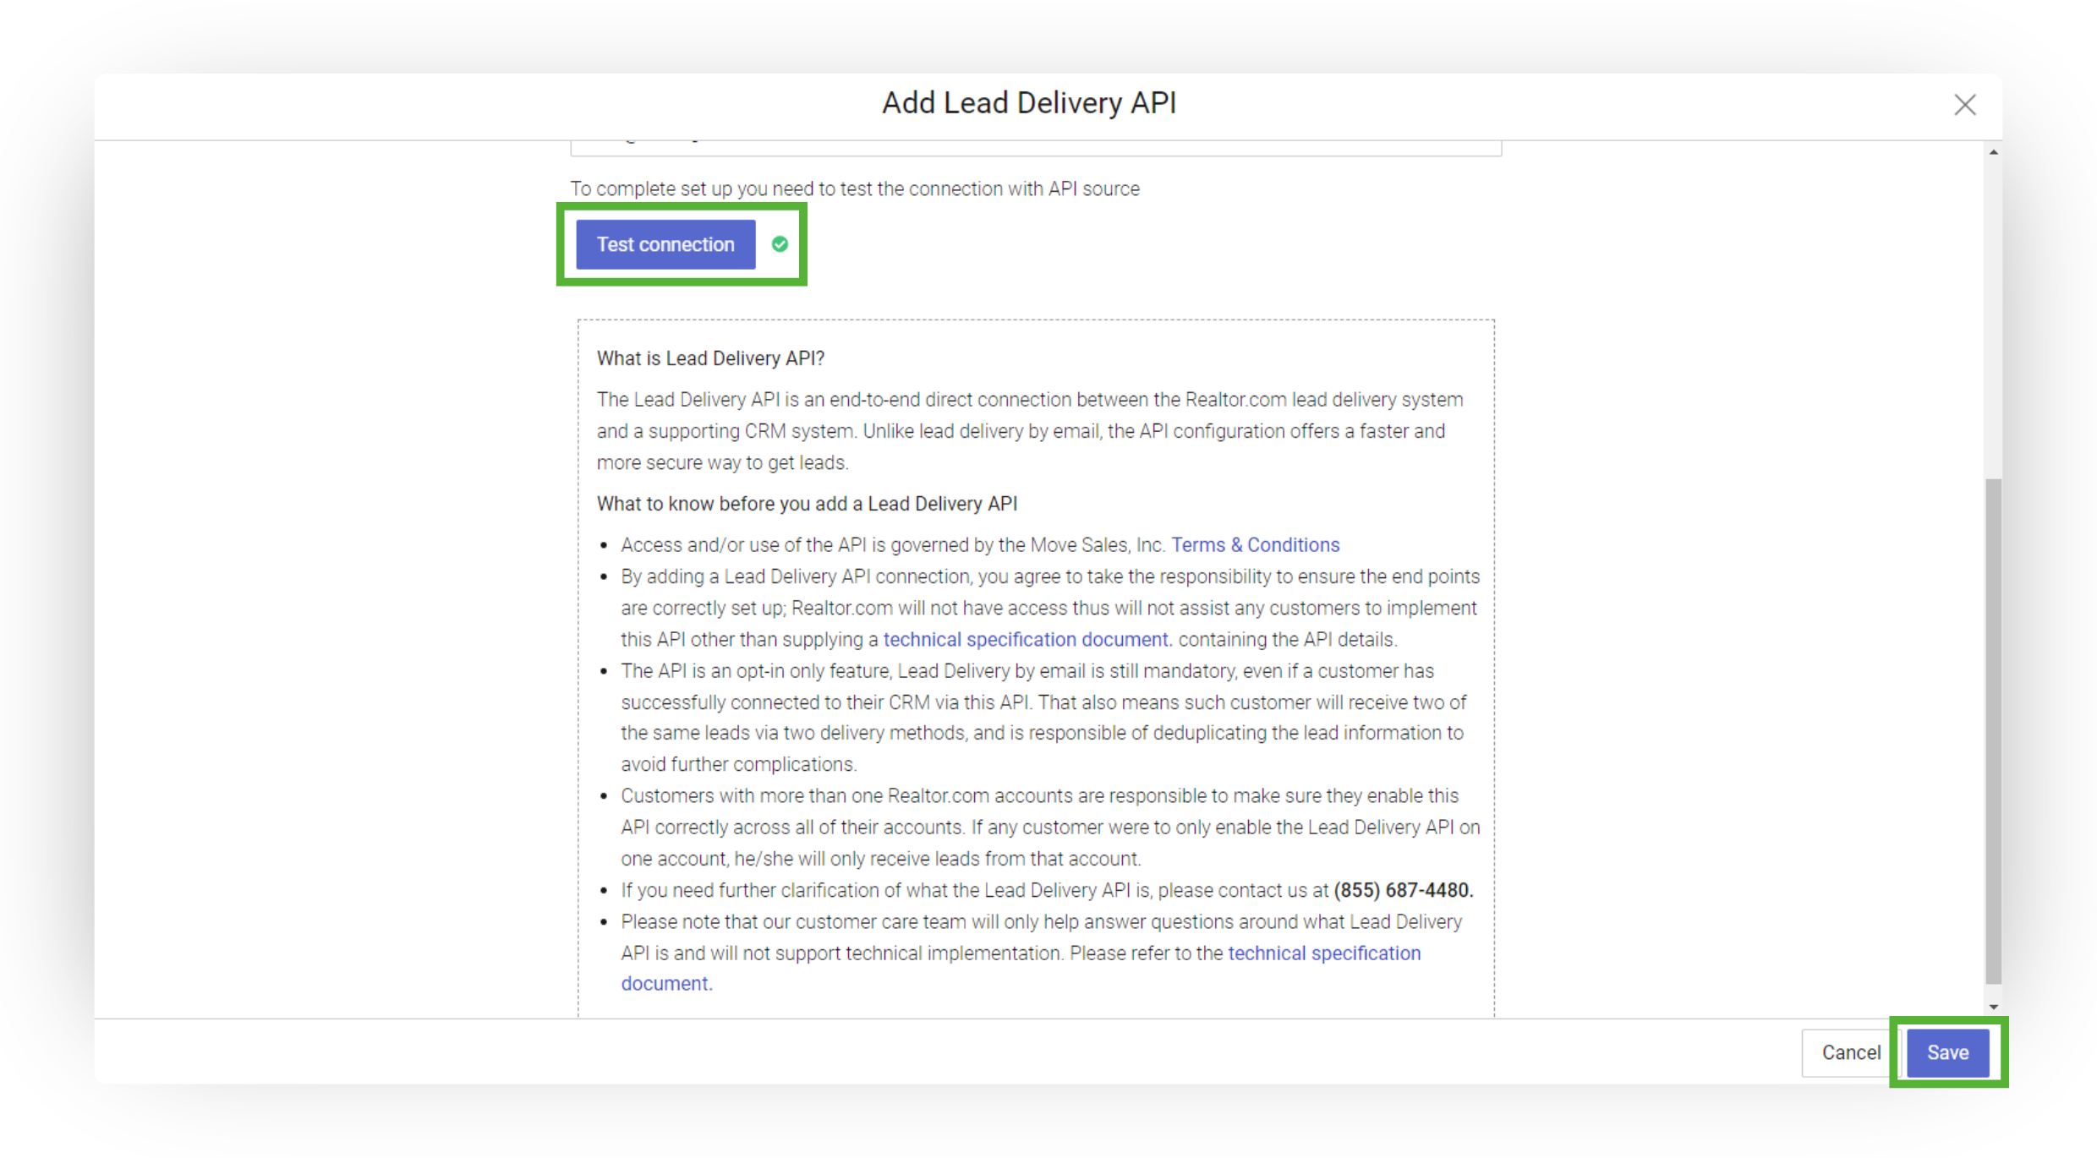Click the green connection success checkmark
2097x1158 pixels.
coord(780,244)
